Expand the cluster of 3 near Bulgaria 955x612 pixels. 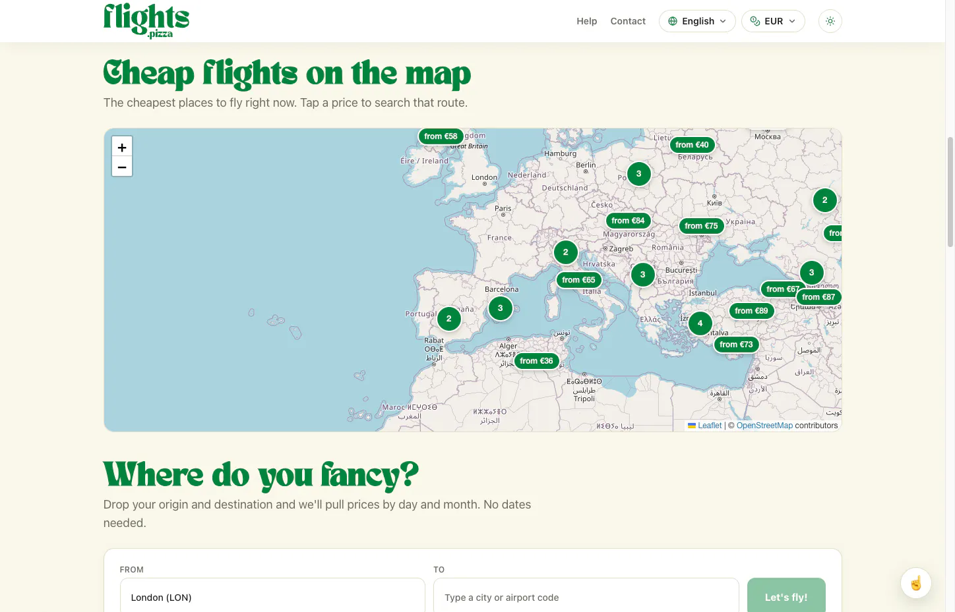(x=642, y=275)
